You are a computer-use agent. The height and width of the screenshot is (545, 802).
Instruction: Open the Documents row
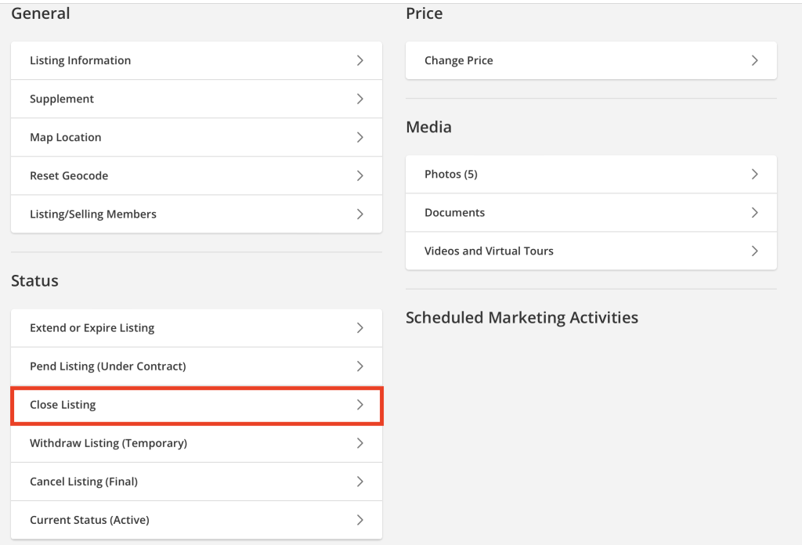pyautogui.click(x=591, y=212)
